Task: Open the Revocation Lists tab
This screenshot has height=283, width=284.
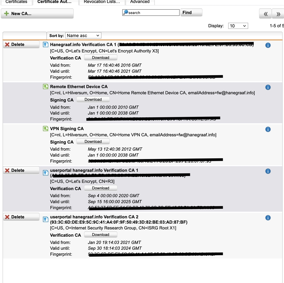Action: tap(102, 2)
